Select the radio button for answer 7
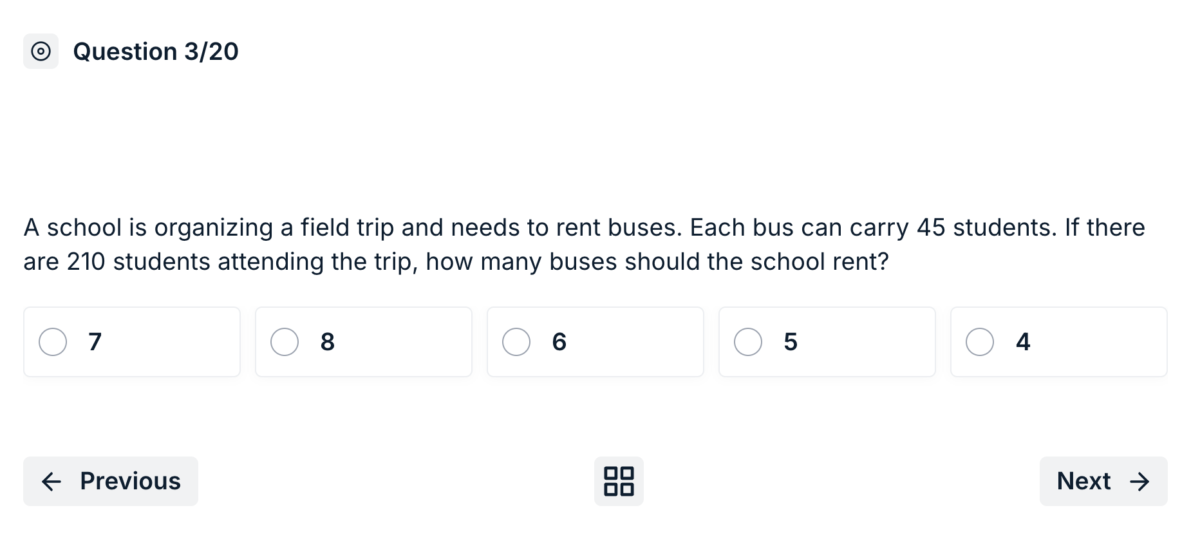Viewport: 1191px width, 537px height. tap(52, 342)
